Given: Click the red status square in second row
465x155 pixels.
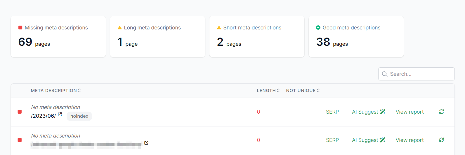Looking at the screenshot, I should coord(20,140).
